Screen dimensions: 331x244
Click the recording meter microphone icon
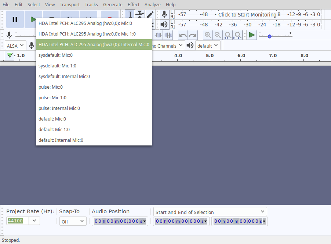click(x=164, y=15)
